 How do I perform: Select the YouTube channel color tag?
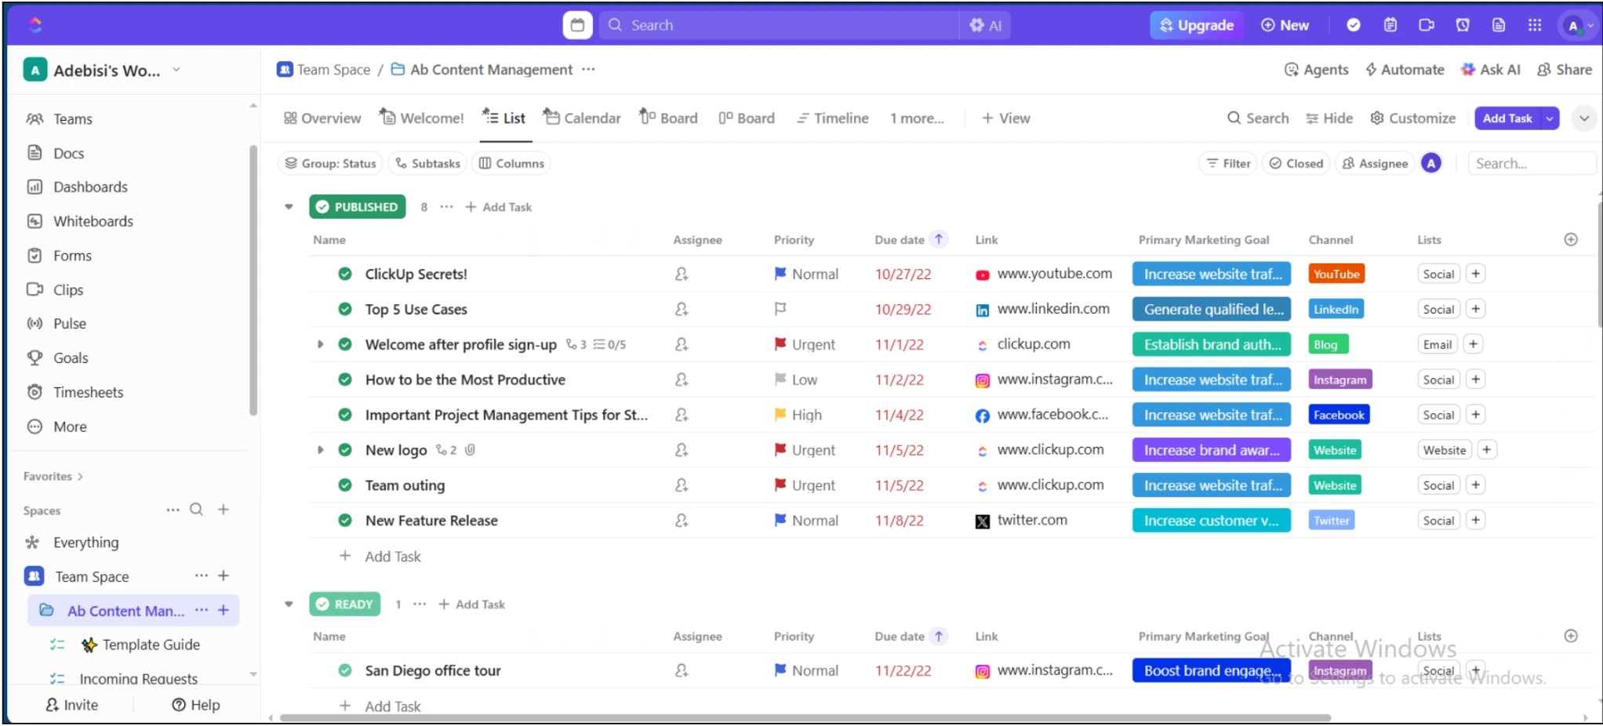[1336, 274]
